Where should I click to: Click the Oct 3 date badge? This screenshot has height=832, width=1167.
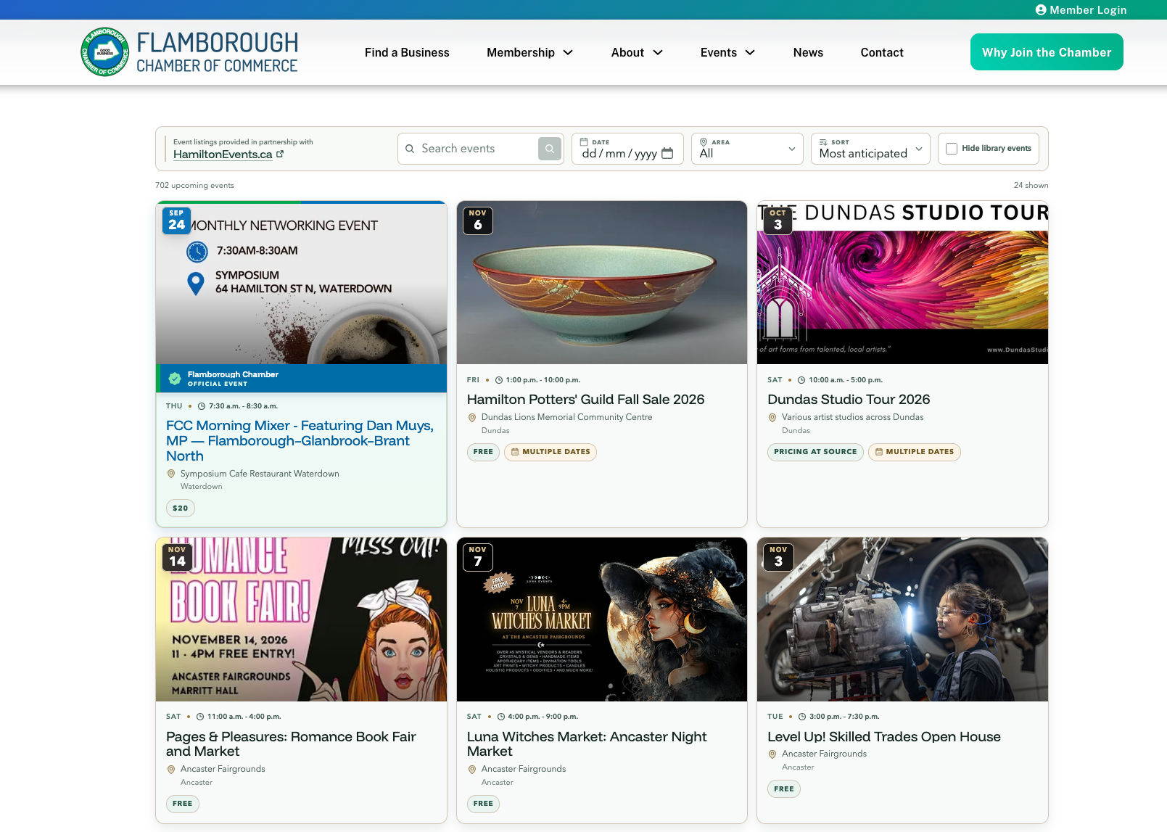point(778,221)
